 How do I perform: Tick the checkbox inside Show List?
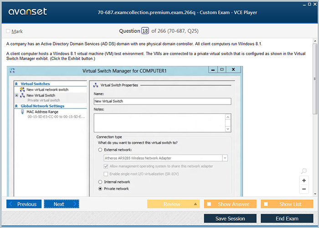[266, 204]
